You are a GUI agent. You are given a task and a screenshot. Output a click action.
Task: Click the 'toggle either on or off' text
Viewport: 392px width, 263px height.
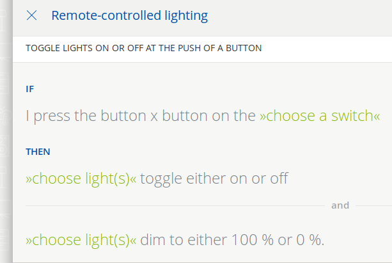214,179
